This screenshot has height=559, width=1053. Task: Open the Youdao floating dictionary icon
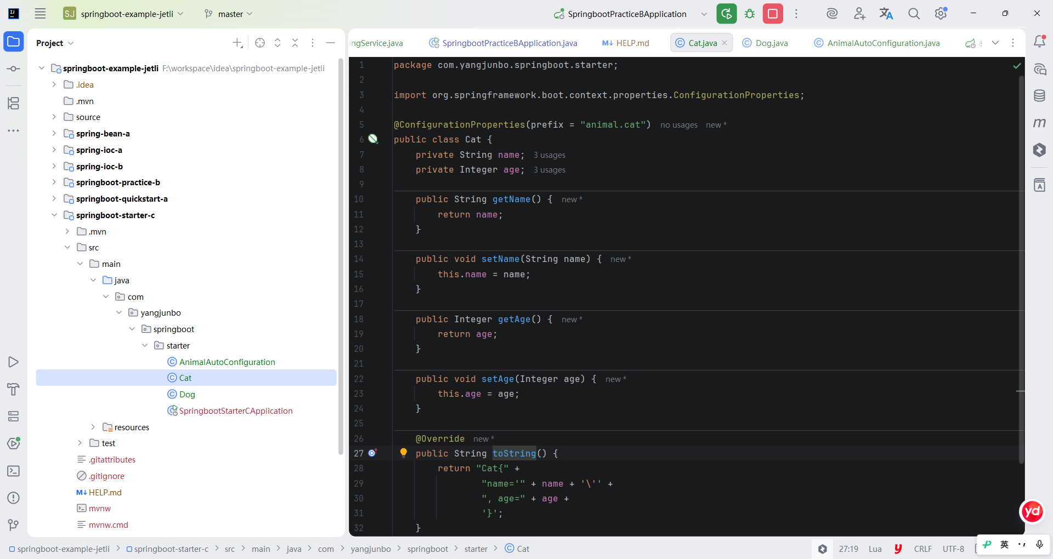1032,512
